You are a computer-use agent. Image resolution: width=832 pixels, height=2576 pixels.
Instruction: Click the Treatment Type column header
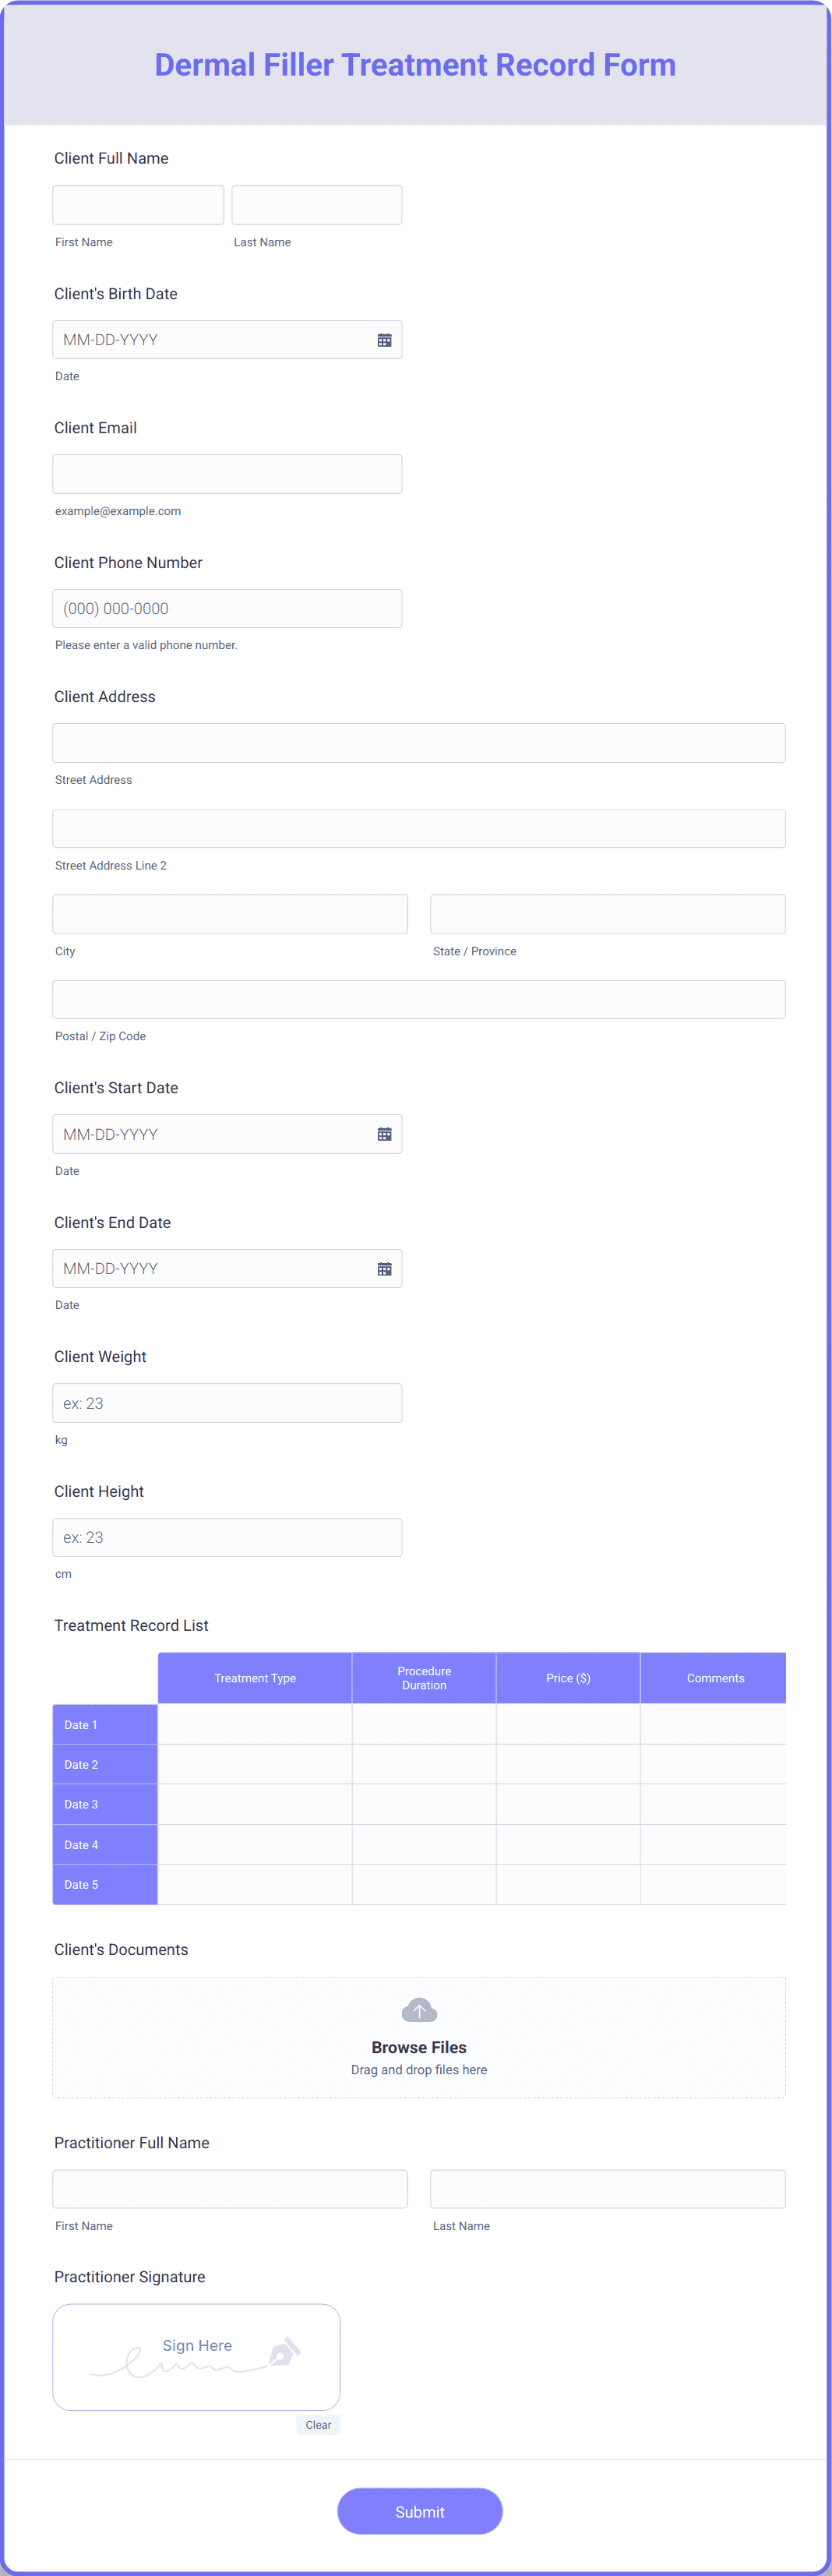(x=254, y=1677)
